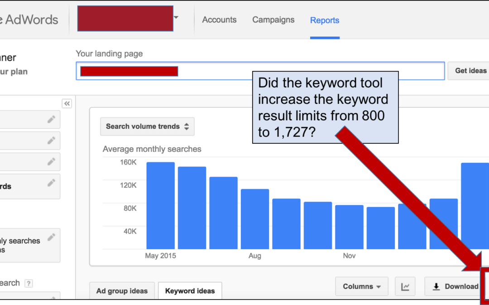Screen dimensions: 489x305
Task: Click pencil icon in the bolded keywords row
Action: tap(52, 183)
